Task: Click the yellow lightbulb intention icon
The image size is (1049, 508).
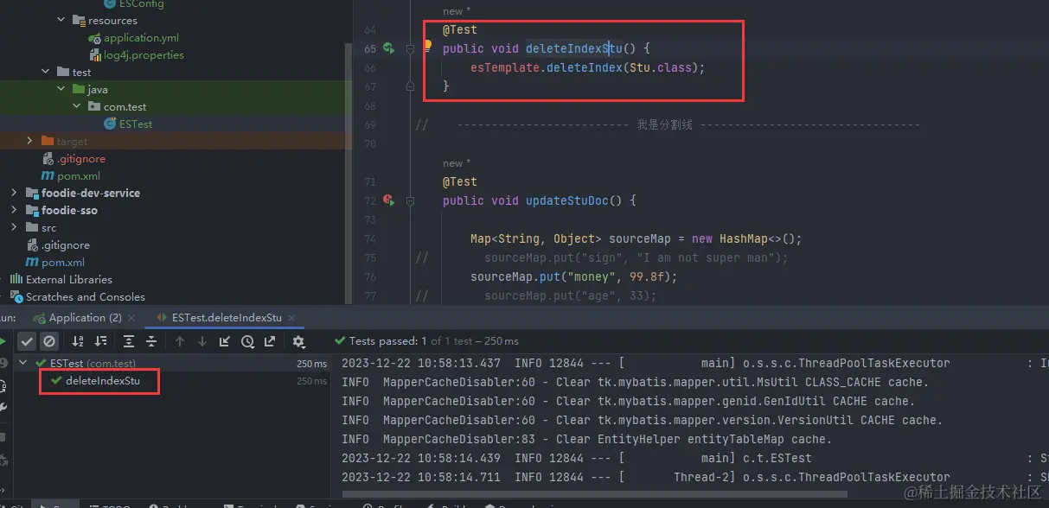Action: pyautogui.click(x=427, y=46)
